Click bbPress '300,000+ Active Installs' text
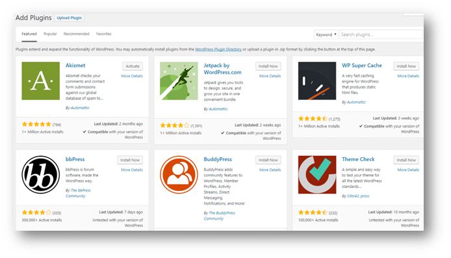 click(x=42, y=220)
